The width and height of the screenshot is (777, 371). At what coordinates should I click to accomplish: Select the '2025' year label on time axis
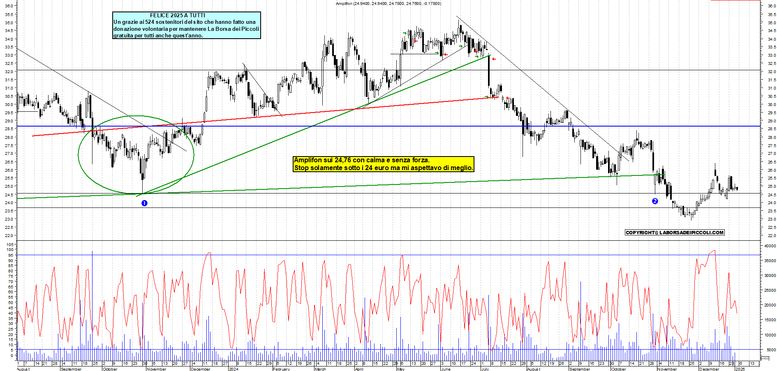pyautogui.click(x=740, y=369)
